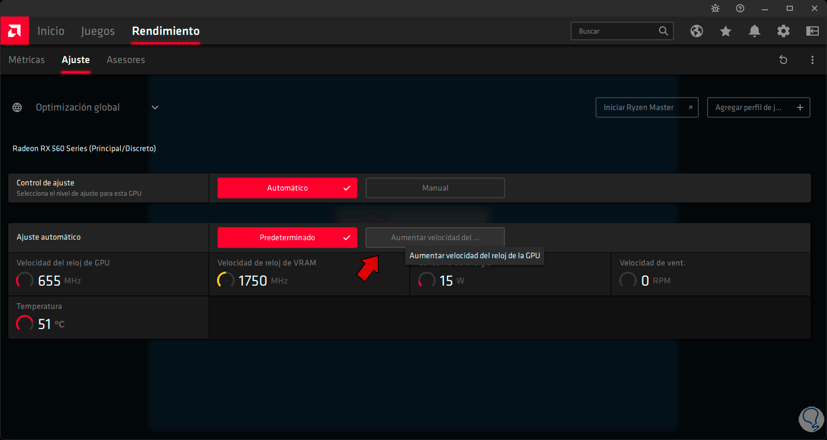Click the Temperatura label

39,306
